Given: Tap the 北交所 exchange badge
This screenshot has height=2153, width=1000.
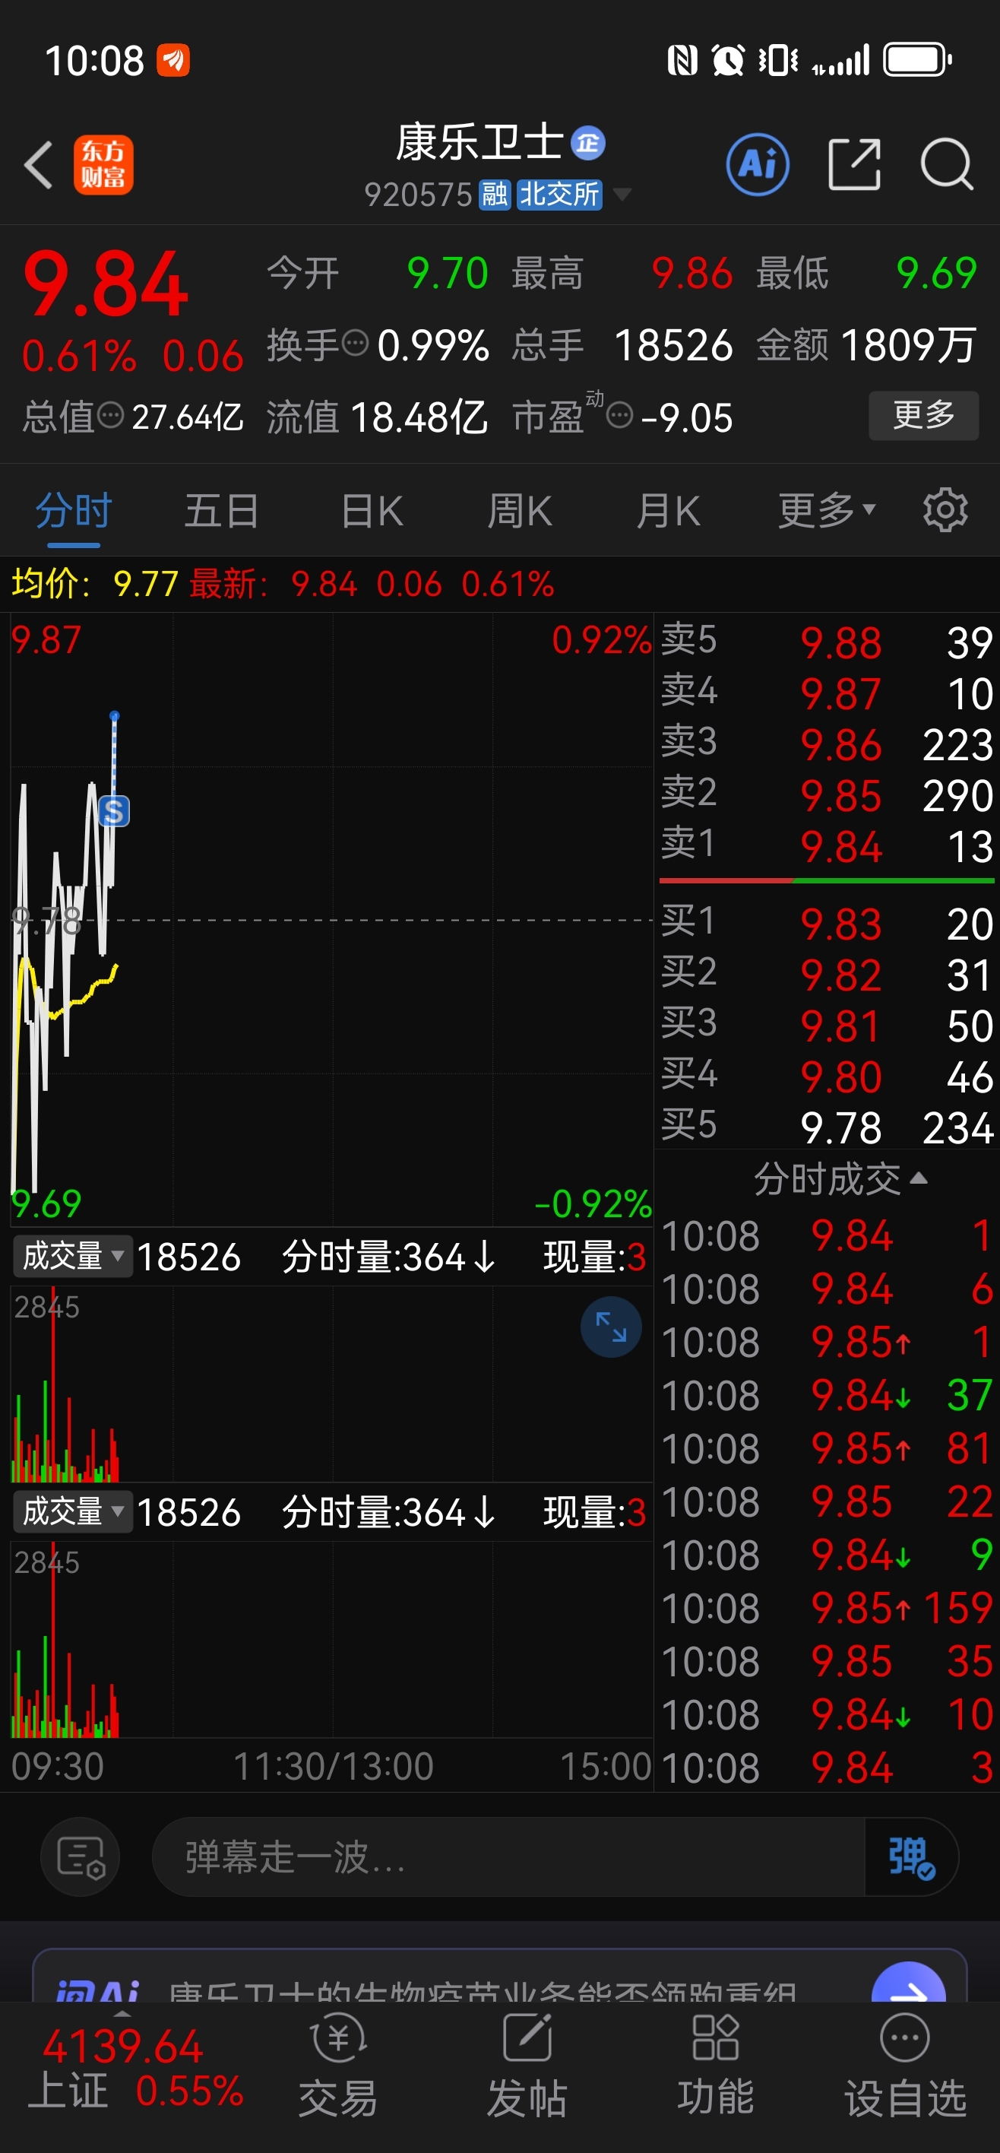Looking at the screenshot, I should click(x=559, y=195).
